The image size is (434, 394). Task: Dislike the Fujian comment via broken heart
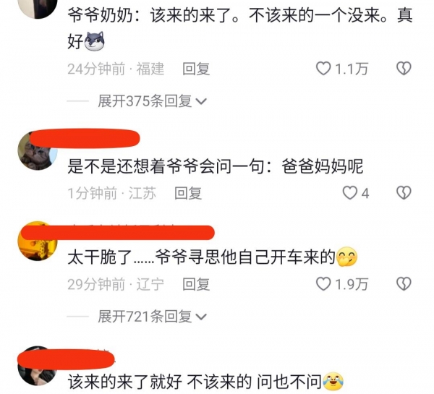[x=404, y=69]
